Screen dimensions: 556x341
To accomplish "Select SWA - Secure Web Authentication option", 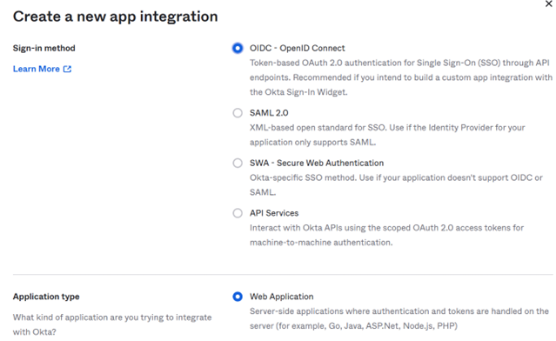I will [238, 163].
